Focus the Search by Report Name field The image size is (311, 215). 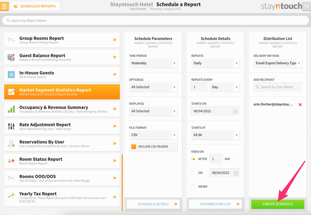coord(155,20)
